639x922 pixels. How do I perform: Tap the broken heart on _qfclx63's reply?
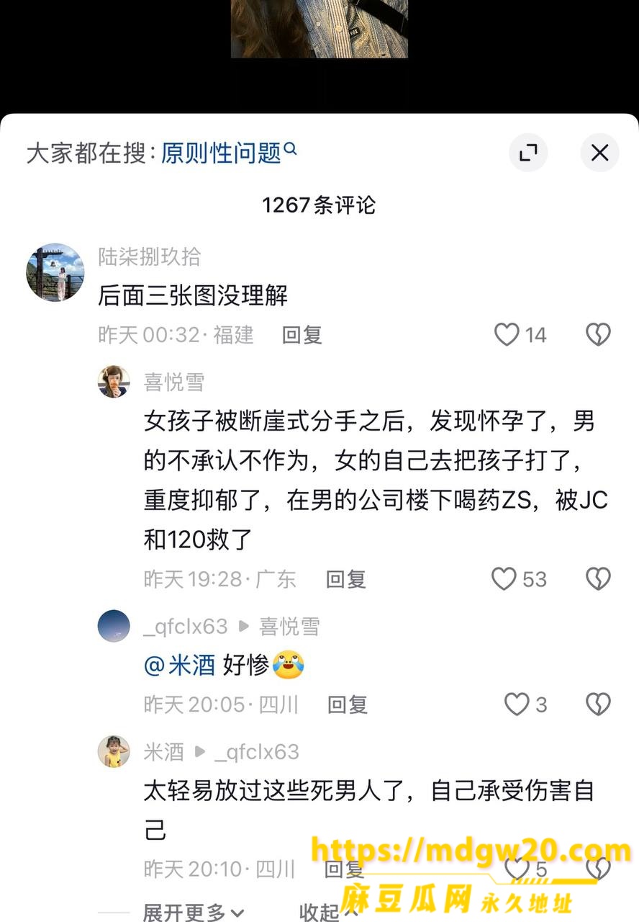point(598,704)
